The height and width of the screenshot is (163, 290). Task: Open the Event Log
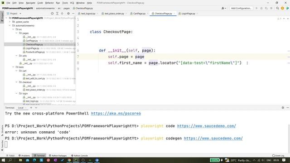(278, 155)
